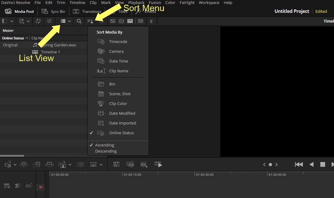Image resolution: width=334 pixels, height=198 pixels.
Task: Expand the Import Media dropdown arrow
Action: (x=28, y=21)
